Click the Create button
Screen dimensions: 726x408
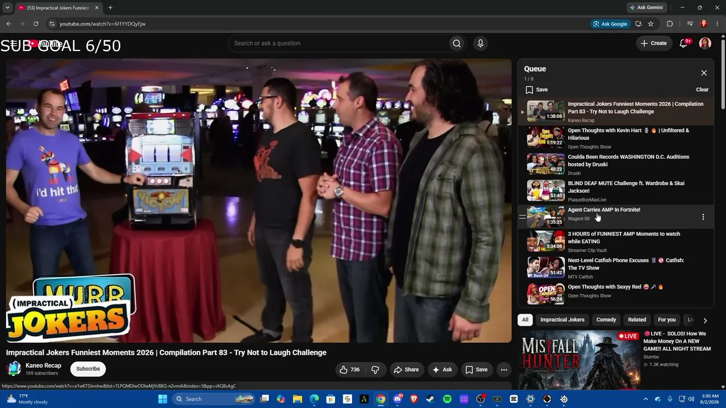coord(654,43)
